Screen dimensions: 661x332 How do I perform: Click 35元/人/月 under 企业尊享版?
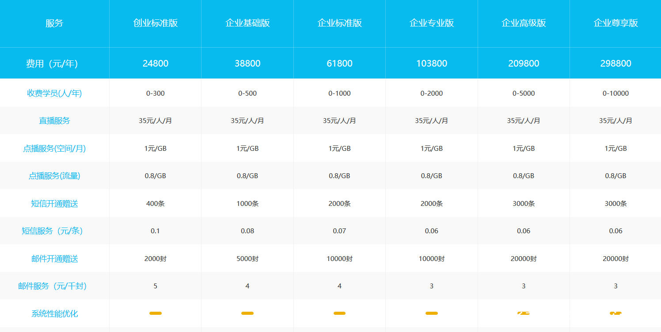click(x=615, y=120)
